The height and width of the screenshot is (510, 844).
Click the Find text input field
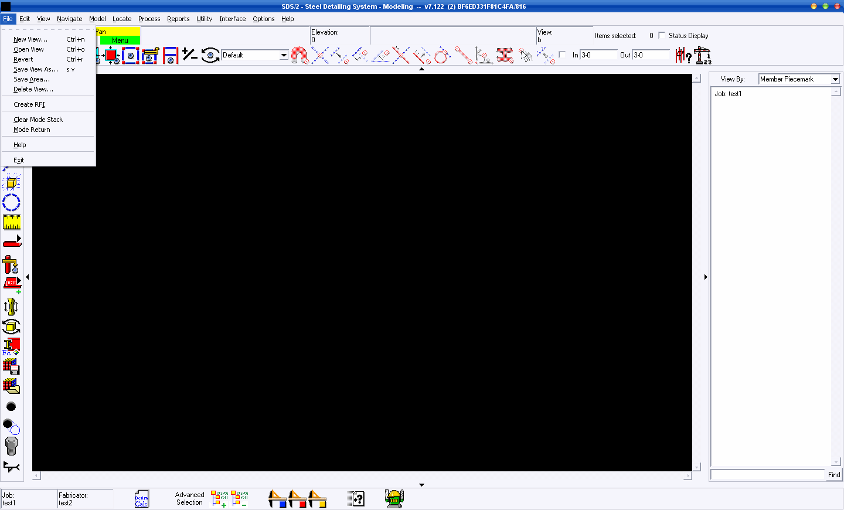click(x=768, y=475)
